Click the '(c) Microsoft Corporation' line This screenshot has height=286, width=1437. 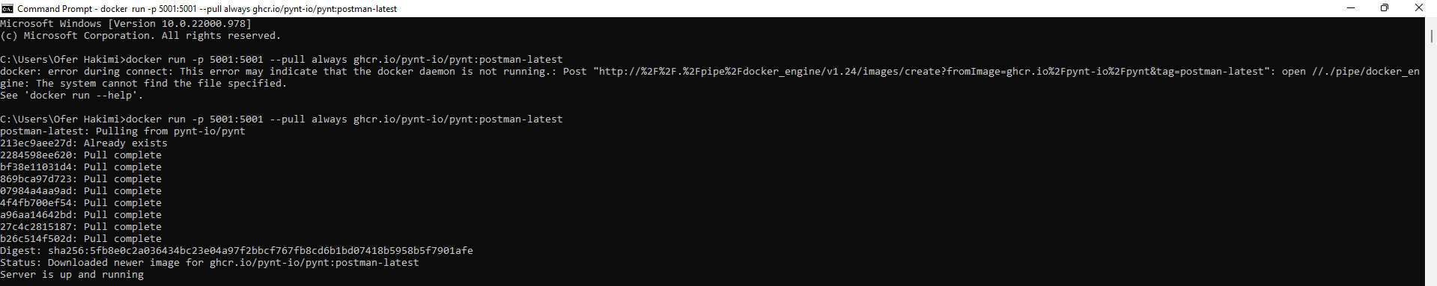pos(141,36)
